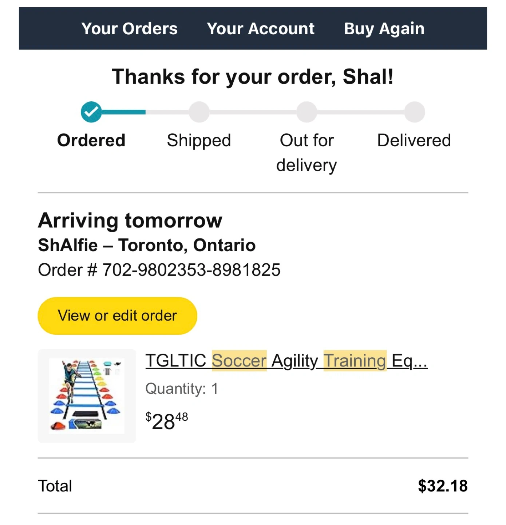Click the agility ladder product thumbnail
506x525 pixels.
(x=87, y=396)
